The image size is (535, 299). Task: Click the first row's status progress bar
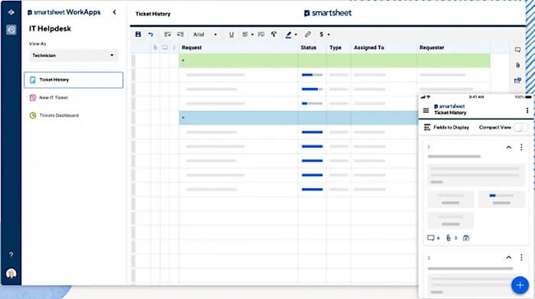(x=312, y=75)
